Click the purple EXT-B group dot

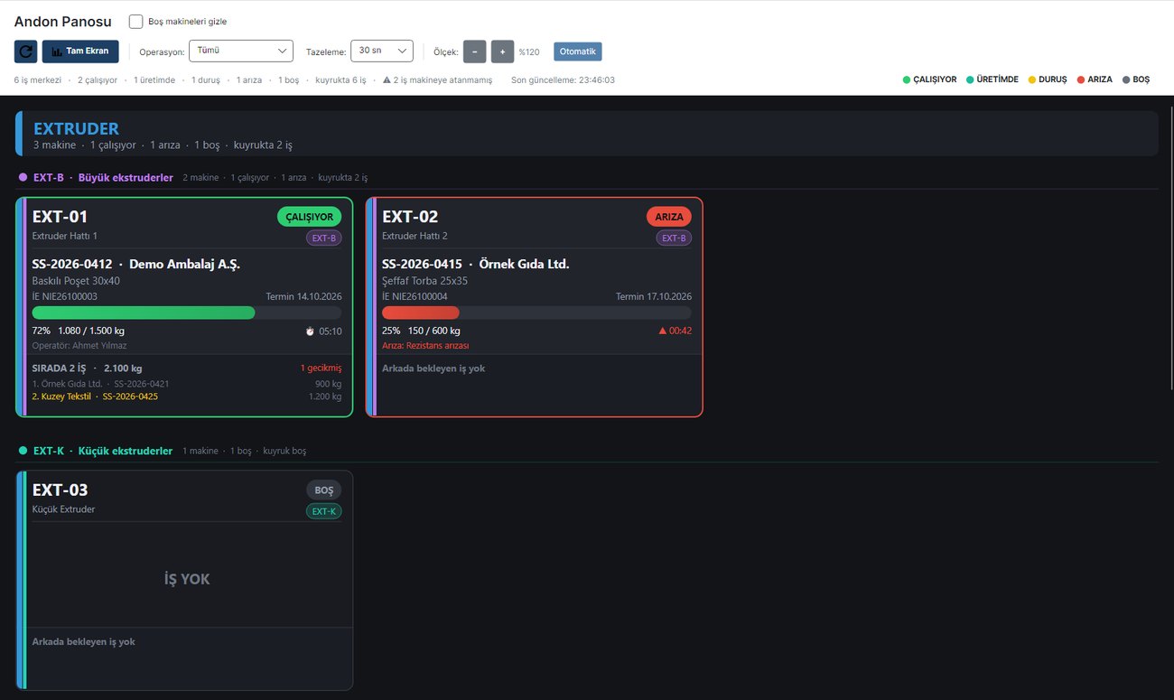point(23,177)
